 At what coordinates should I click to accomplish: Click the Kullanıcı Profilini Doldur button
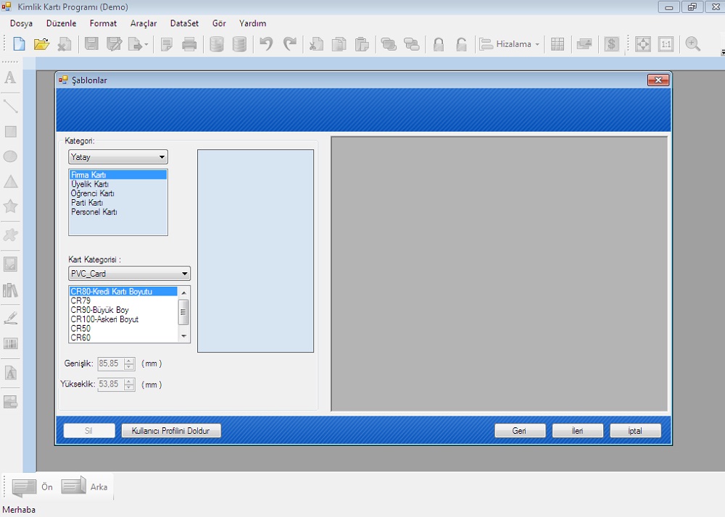pos(171,431)
